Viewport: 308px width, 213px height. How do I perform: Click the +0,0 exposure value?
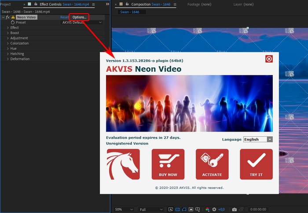[x=221, y=209]
